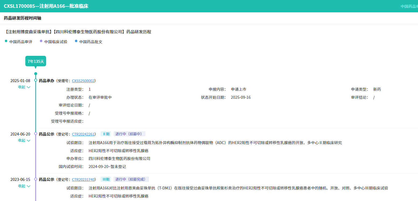Image resolution: width=418 pixels, height=201 pixels.
Task: Click the 进行中（招募完成）status tag
Action: (x=131, y=180)
